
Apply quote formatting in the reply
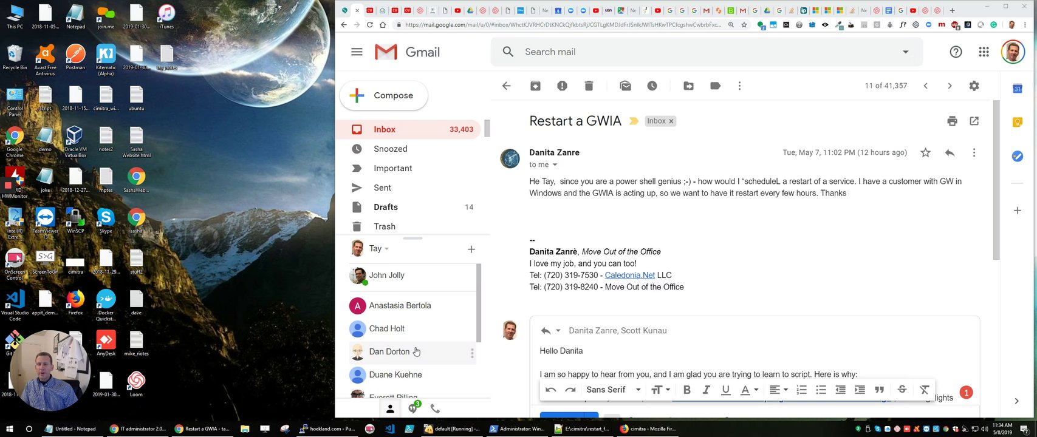click(x=879, y=390)
